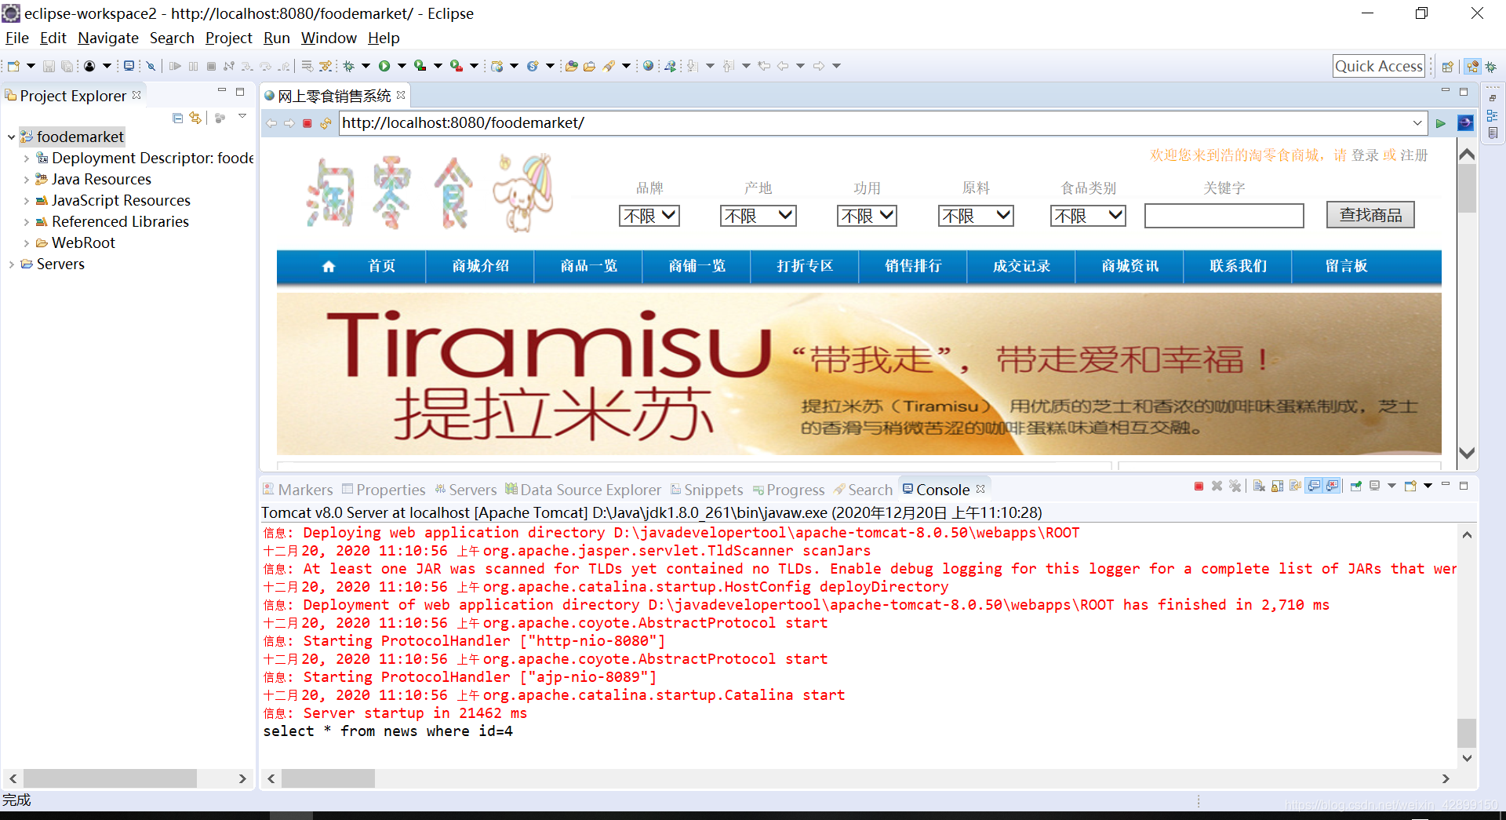Click the 查找商品 search button
This screenshot has width=1506, height=820.
click(1370, 215)
